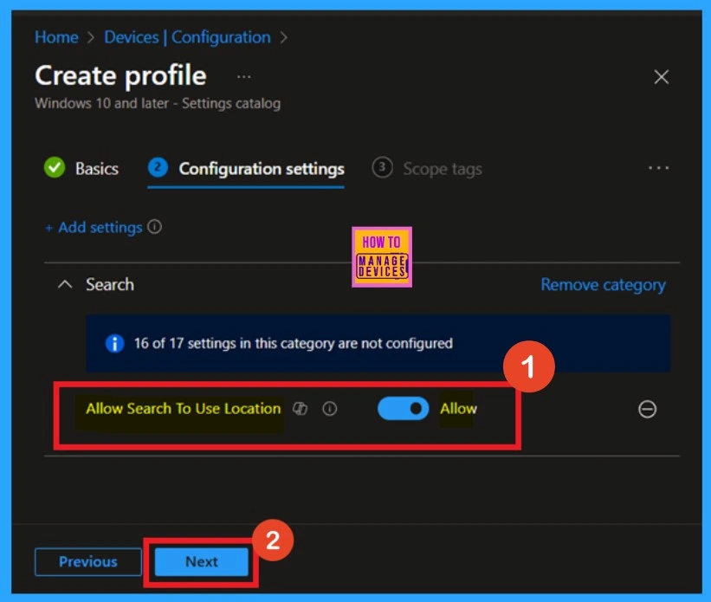Click the Search category heading text
This screenshot has height=602, width=711.
click(110, 284)
